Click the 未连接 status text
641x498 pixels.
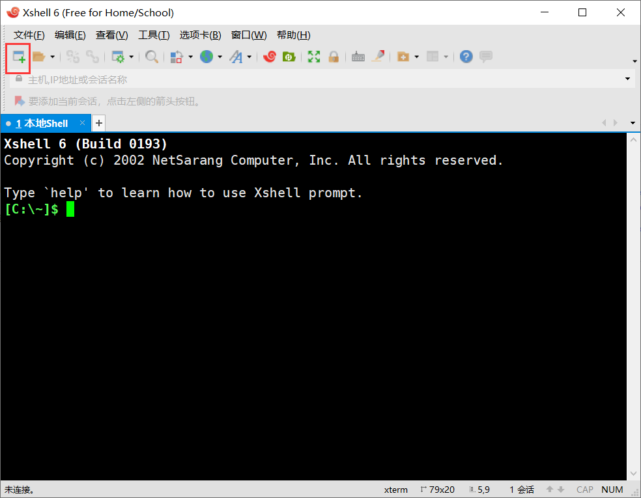coord(19,490)
